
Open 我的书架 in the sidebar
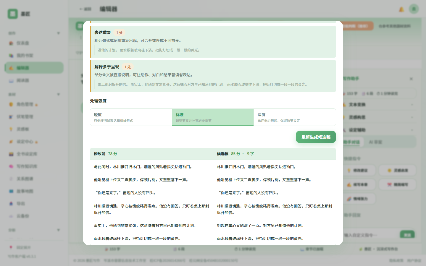click(34, 56)
